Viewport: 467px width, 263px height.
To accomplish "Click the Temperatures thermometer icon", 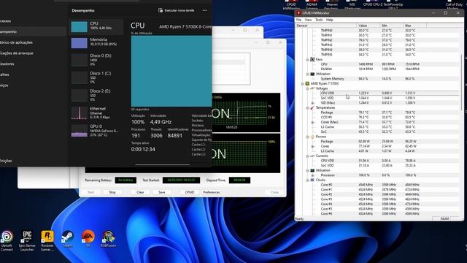I will tap(312, 108).
